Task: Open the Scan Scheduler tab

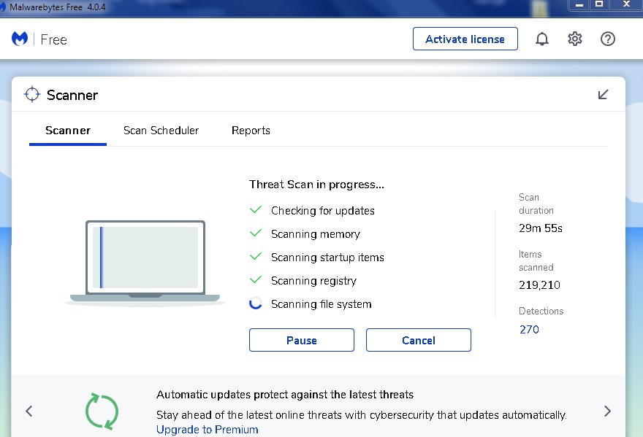Action: click(x=161, y=131)
